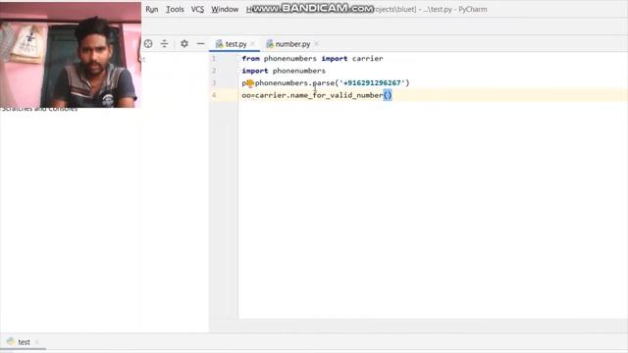Image resolution: width=628 pixels, height=353 pixels.
Task: Hide the project panel with minus icon
Action: [200, 43]
